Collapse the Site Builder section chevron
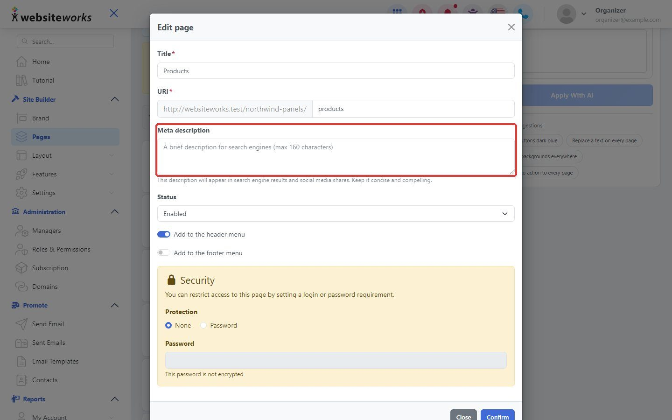 pos(115,99)
